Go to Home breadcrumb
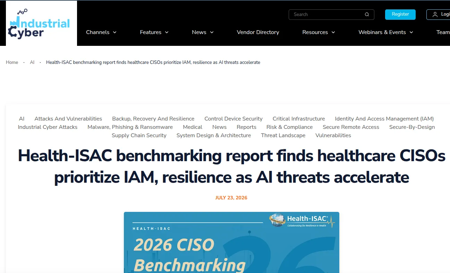450x273 pixels. coord(12,63)
